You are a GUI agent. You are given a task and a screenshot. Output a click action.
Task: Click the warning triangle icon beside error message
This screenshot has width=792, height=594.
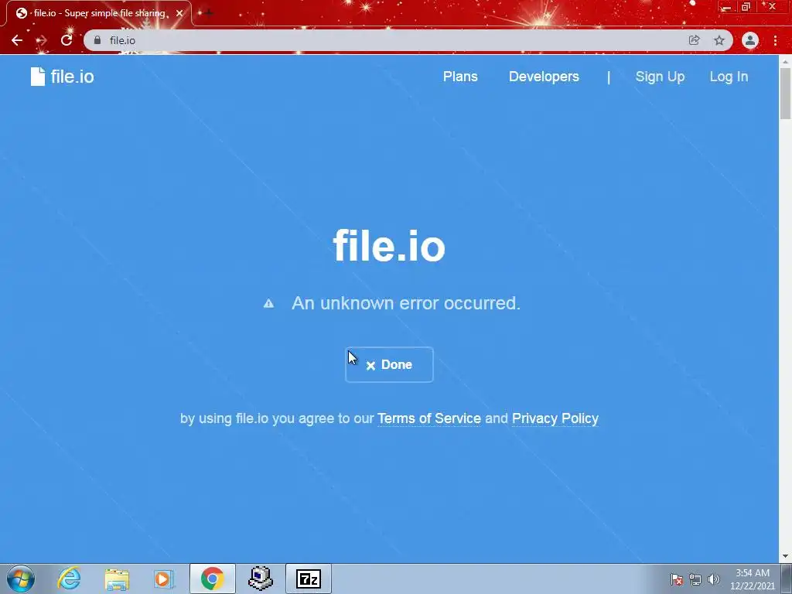click(268, 303)
